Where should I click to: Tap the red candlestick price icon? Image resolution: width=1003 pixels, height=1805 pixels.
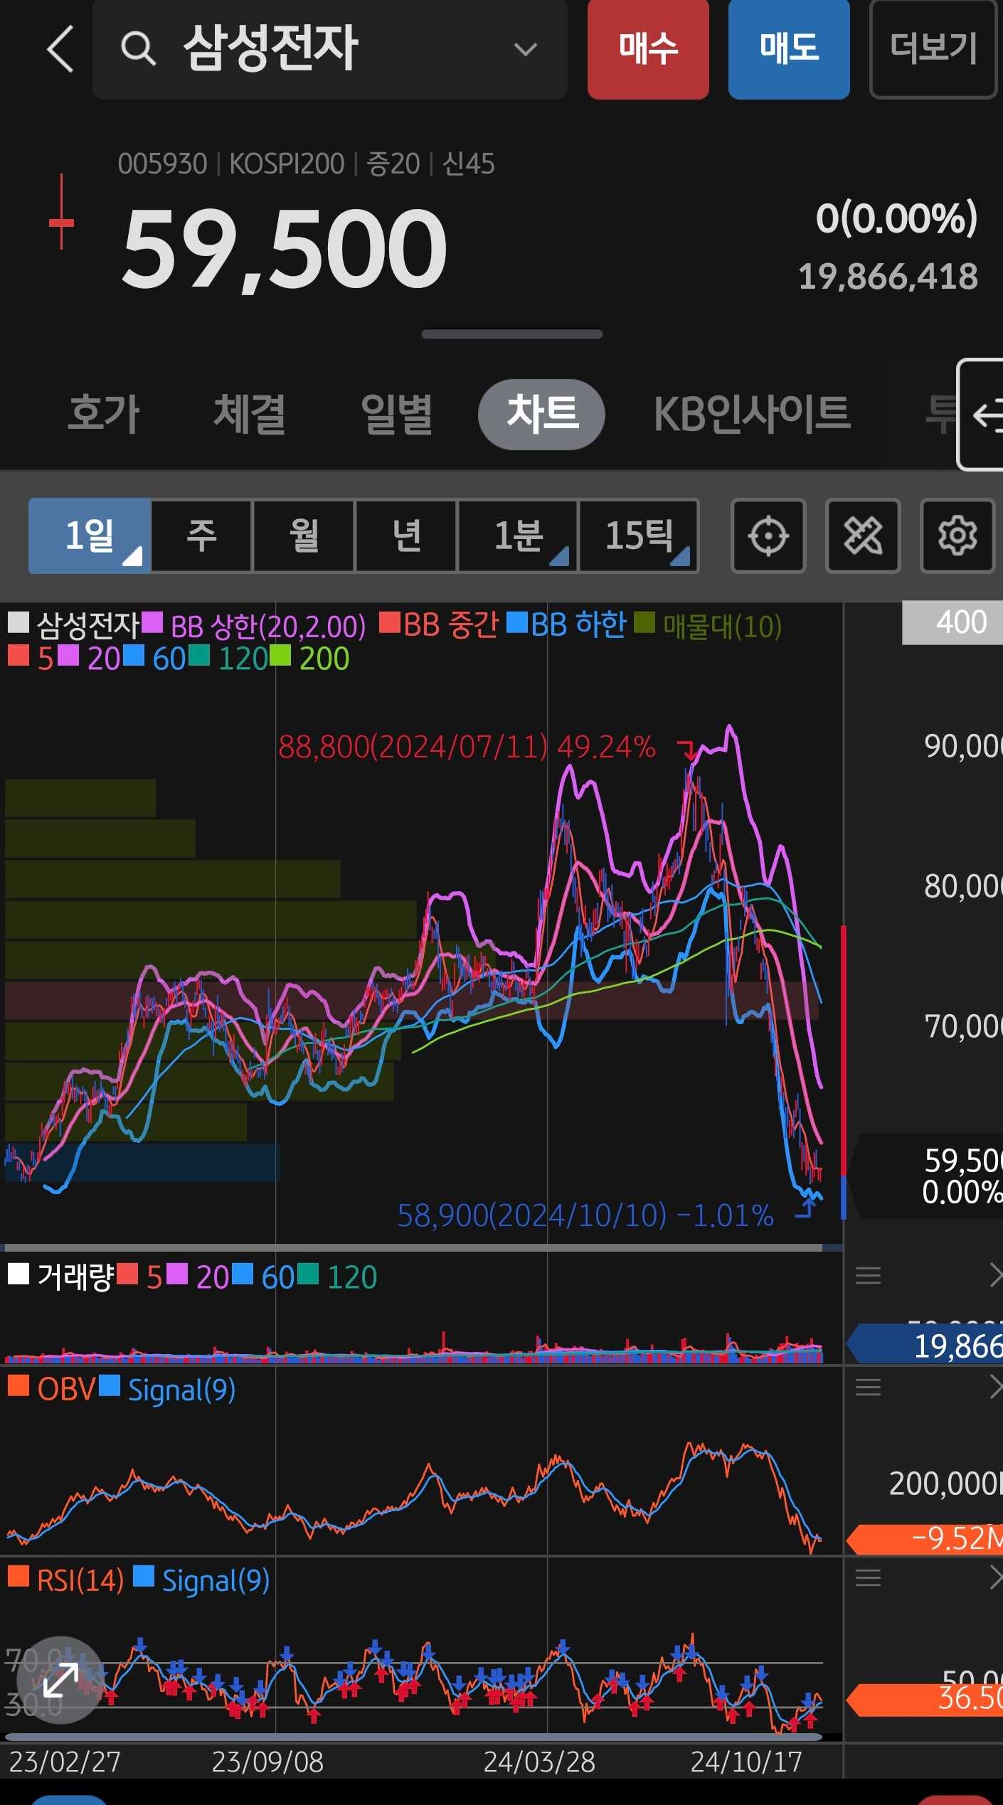click(x=61, y=212)
